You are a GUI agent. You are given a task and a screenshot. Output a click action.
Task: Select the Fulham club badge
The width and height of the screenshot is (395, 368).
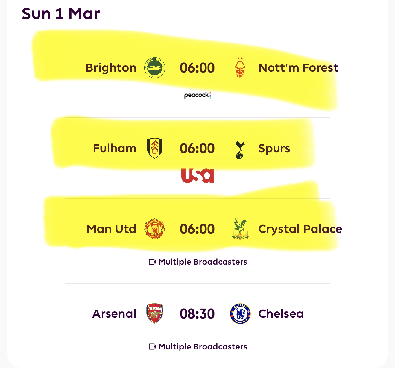(155, 148)
